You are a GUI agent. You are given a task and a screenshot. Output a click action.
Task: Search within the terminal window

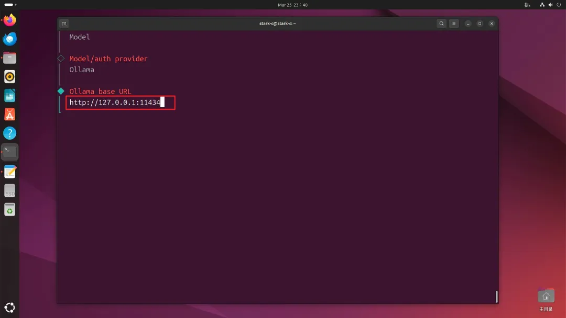click(x=441, y=24)
